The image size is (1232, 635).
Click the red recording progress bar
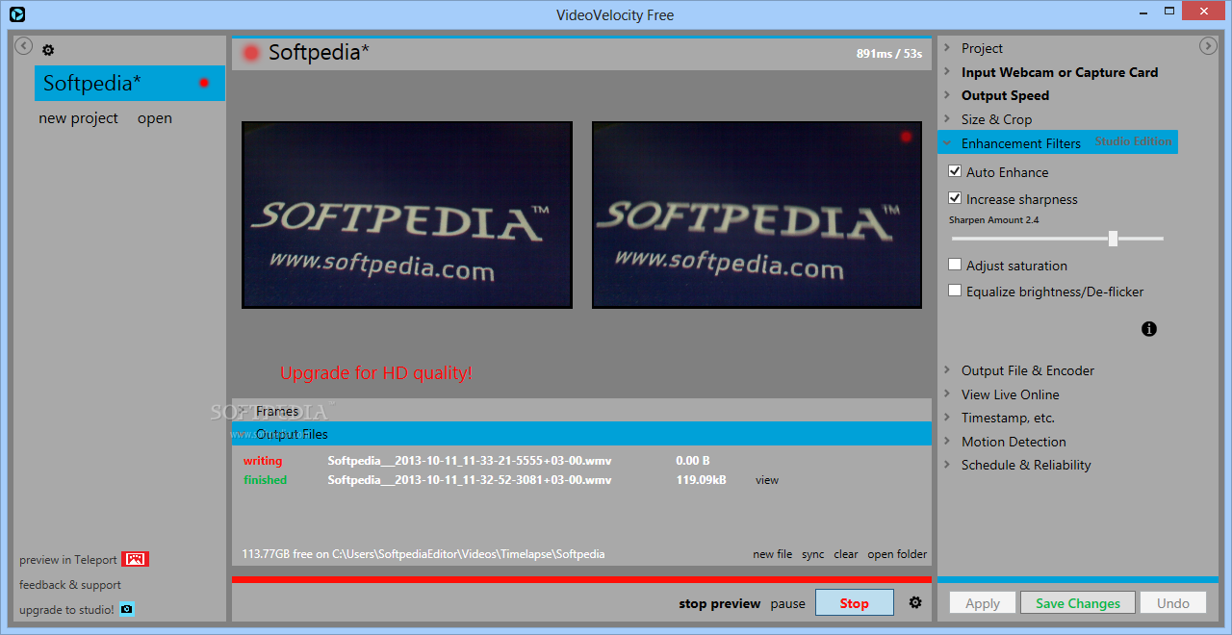point(581,580)
